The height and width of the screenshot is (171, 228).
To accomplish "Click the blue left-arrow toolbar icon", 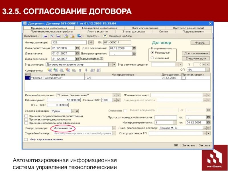I will coord(46,36).
